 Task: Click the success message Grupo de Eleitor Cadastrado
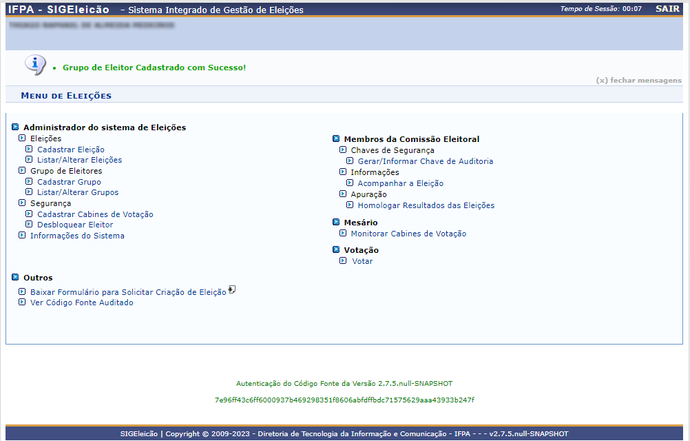154,68
